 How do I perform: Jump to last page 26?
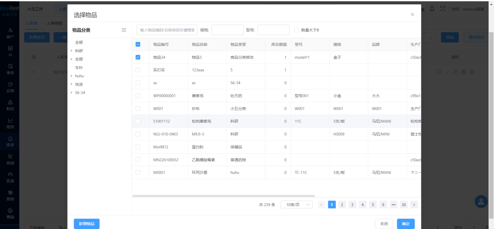tap(404, 205)
